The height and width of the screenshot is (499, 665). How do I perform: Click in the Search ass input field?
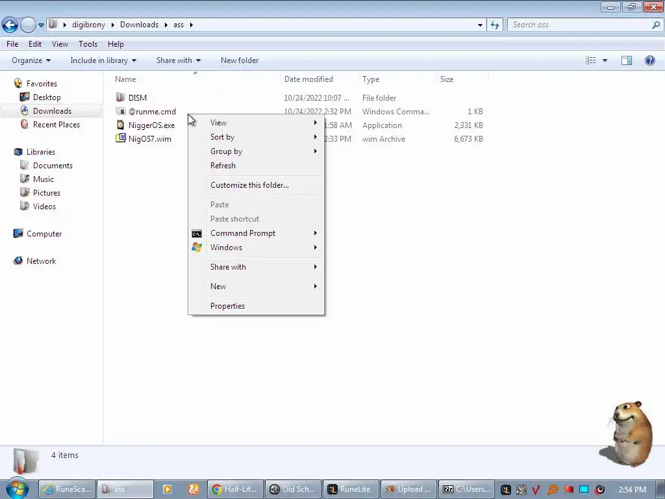tap(579, 25)
